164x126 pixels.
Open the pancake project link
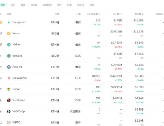[17, 56]
